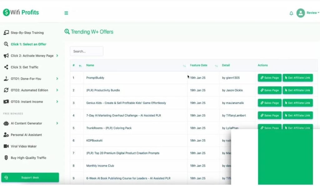Viewport: 320px width, 186px height.
Task: Open the notification bell icon
Action: click(x=291, y=13)
